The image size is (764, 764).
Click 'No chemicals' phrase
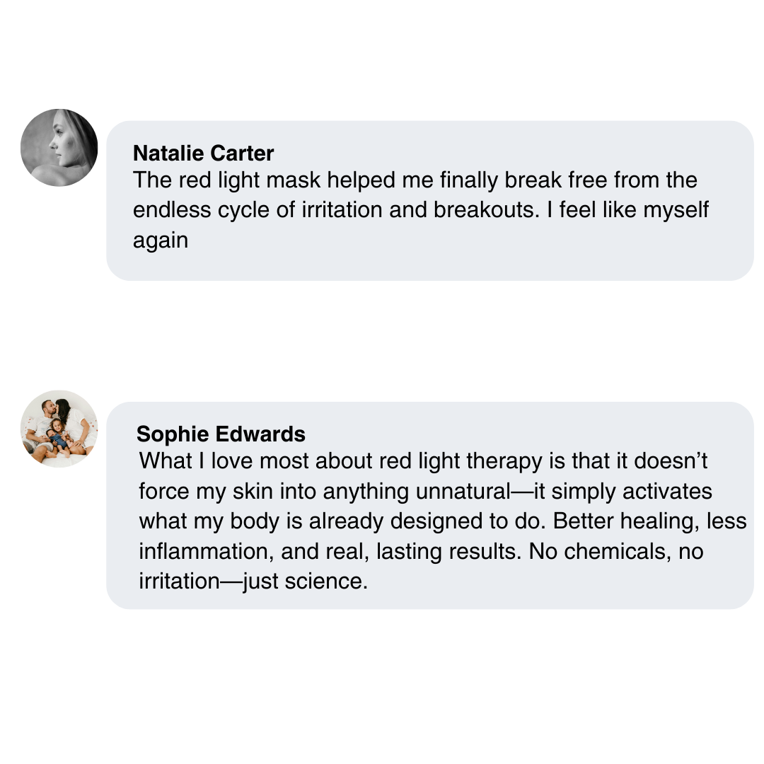(x=596, y=552)
